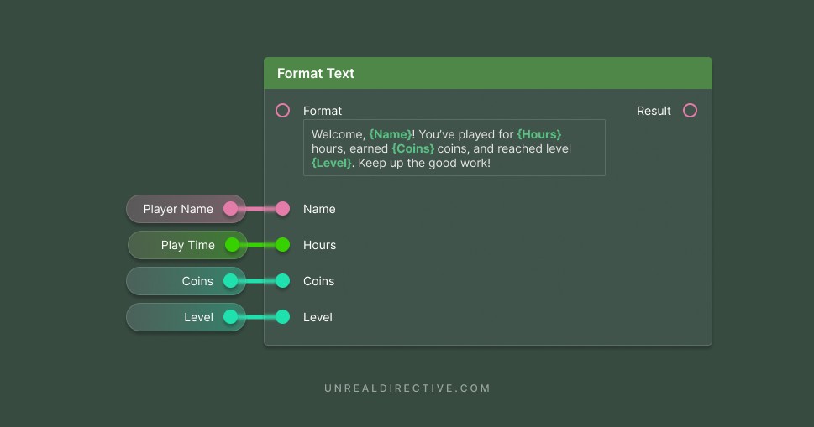Click the Play Time variable output pin
Screen dimensions: 814x427
click(233, 245)
